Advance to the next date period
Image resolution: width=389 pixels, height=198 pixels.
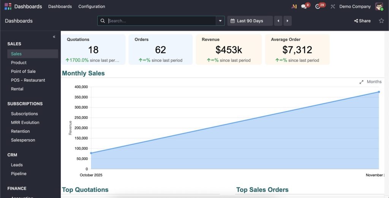pyautogui.click(x=288, y=21)
